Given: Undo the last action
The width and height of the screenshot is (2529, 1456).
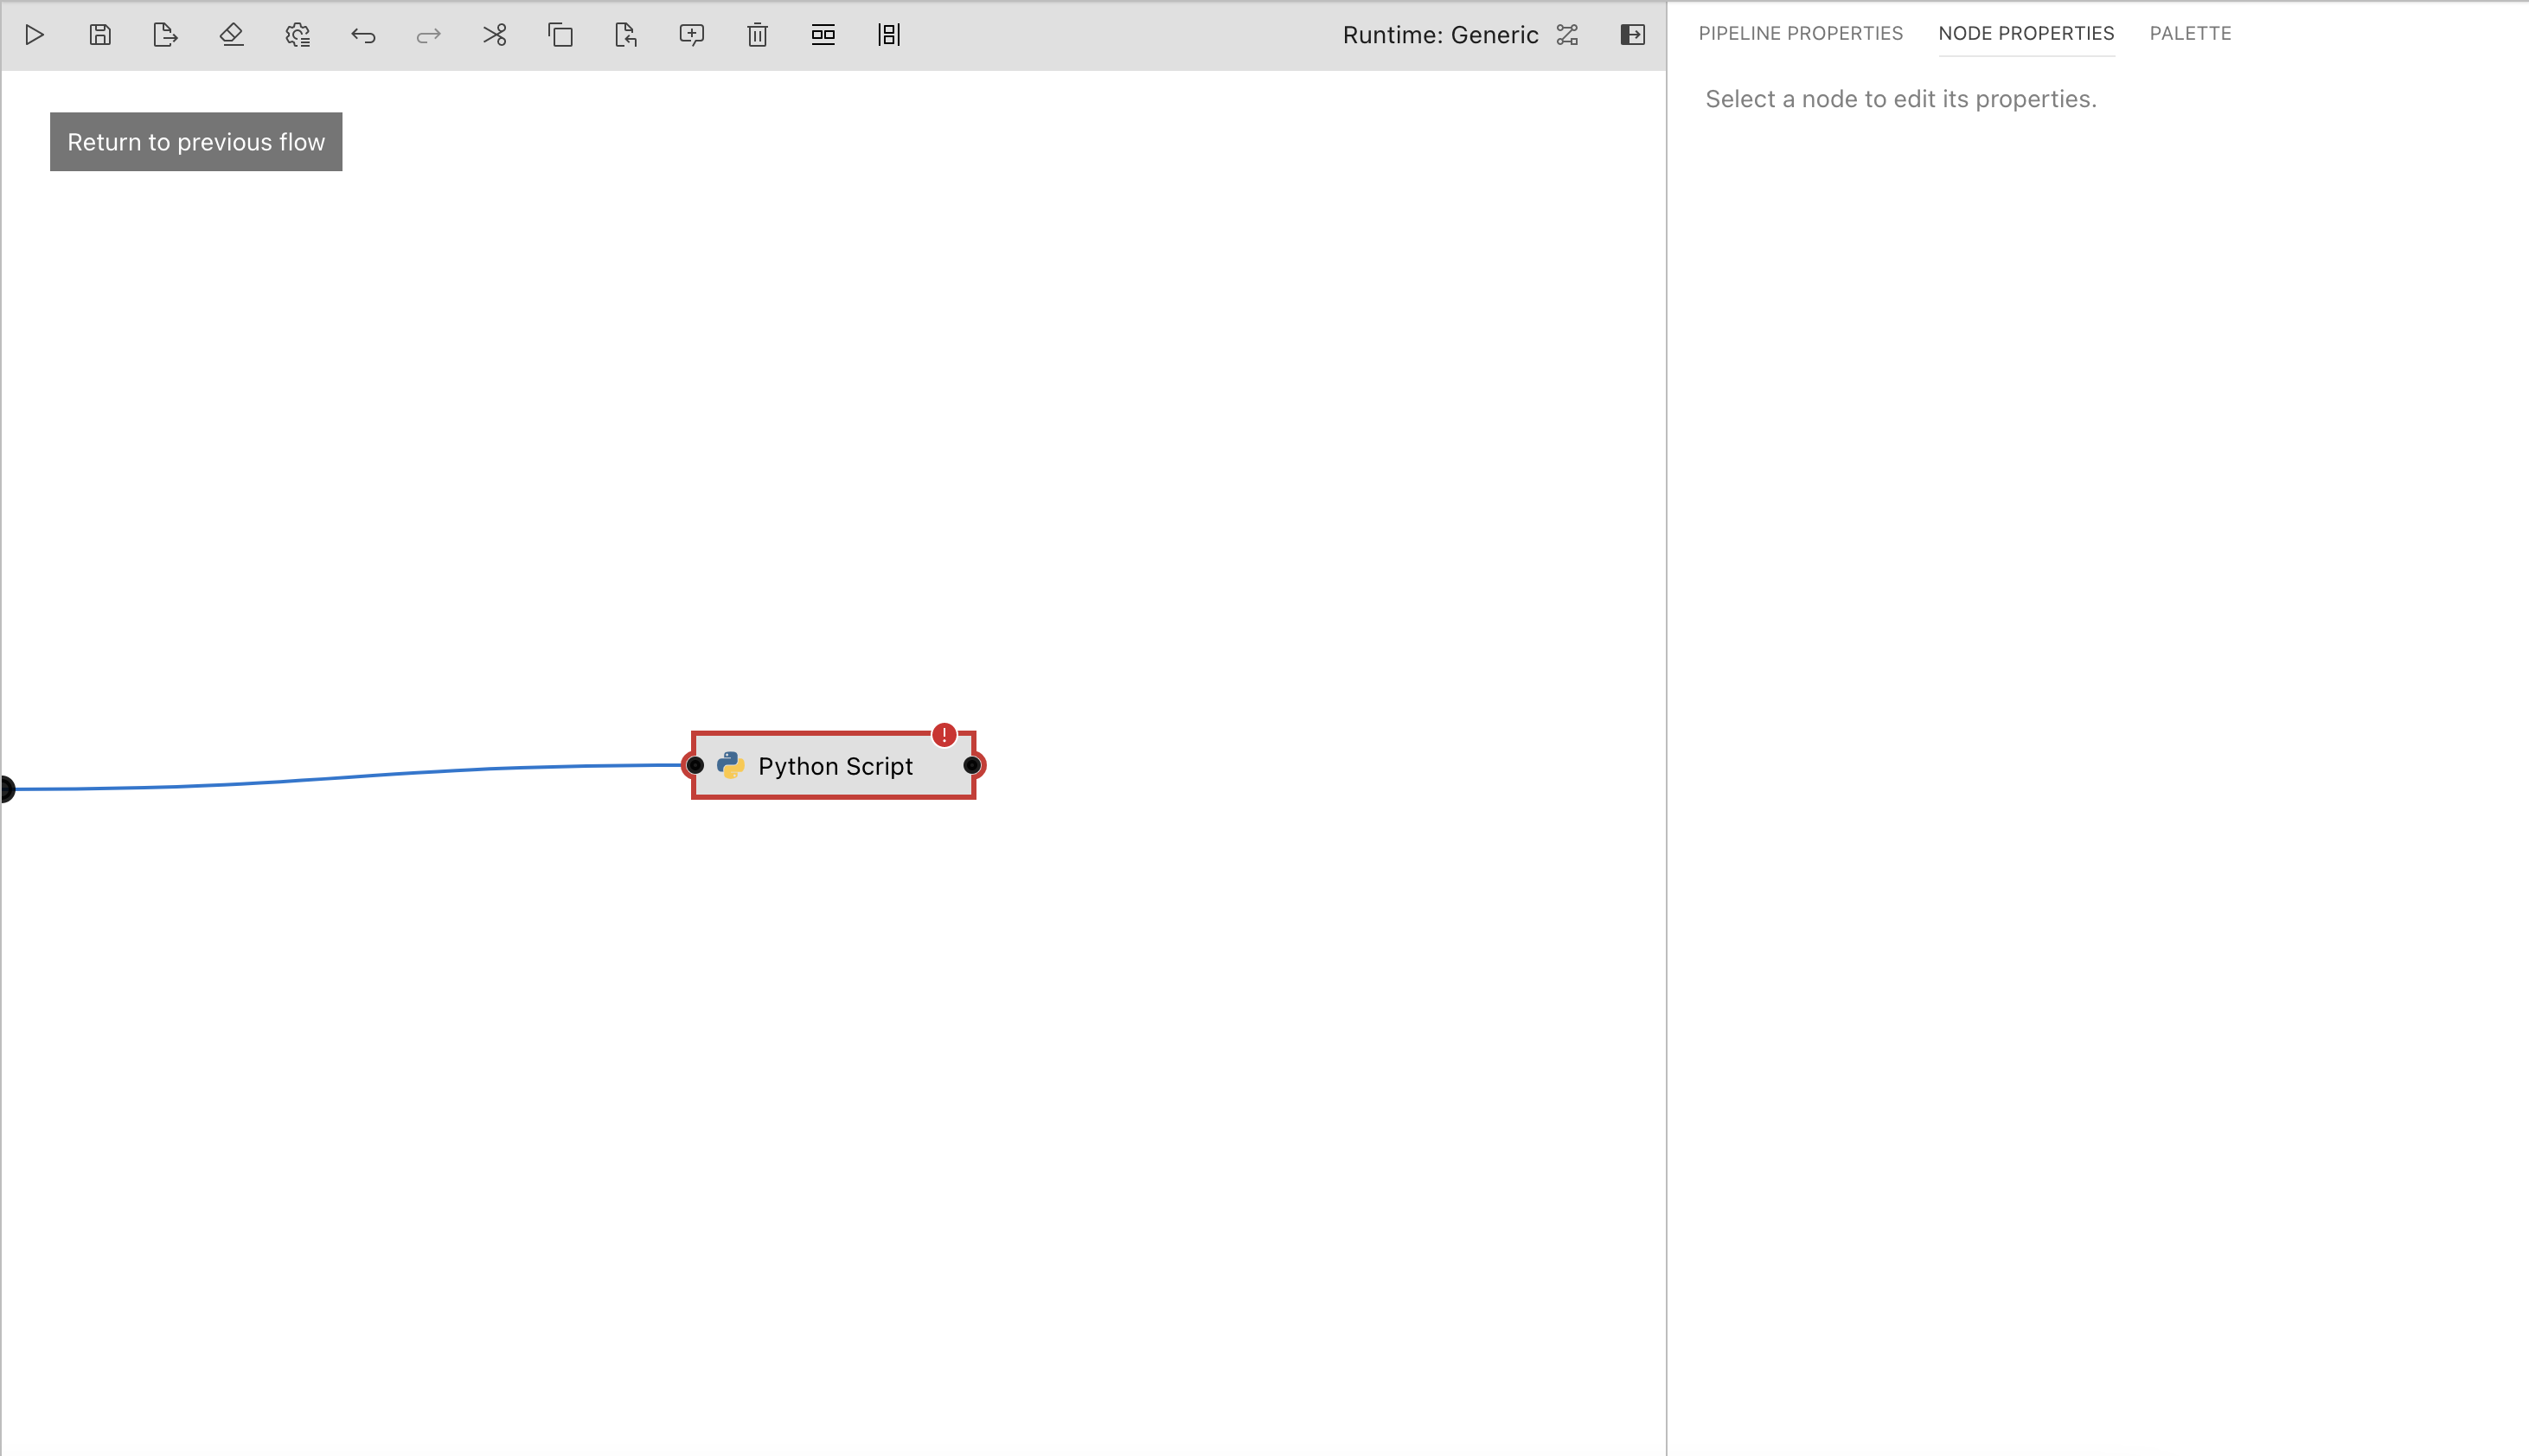Looking at the screenshot, I should click(x=363, y=36).
